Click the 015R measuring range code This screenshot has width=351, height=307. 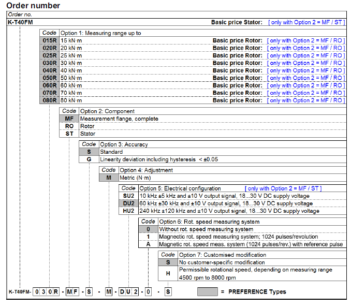point(49,40)
